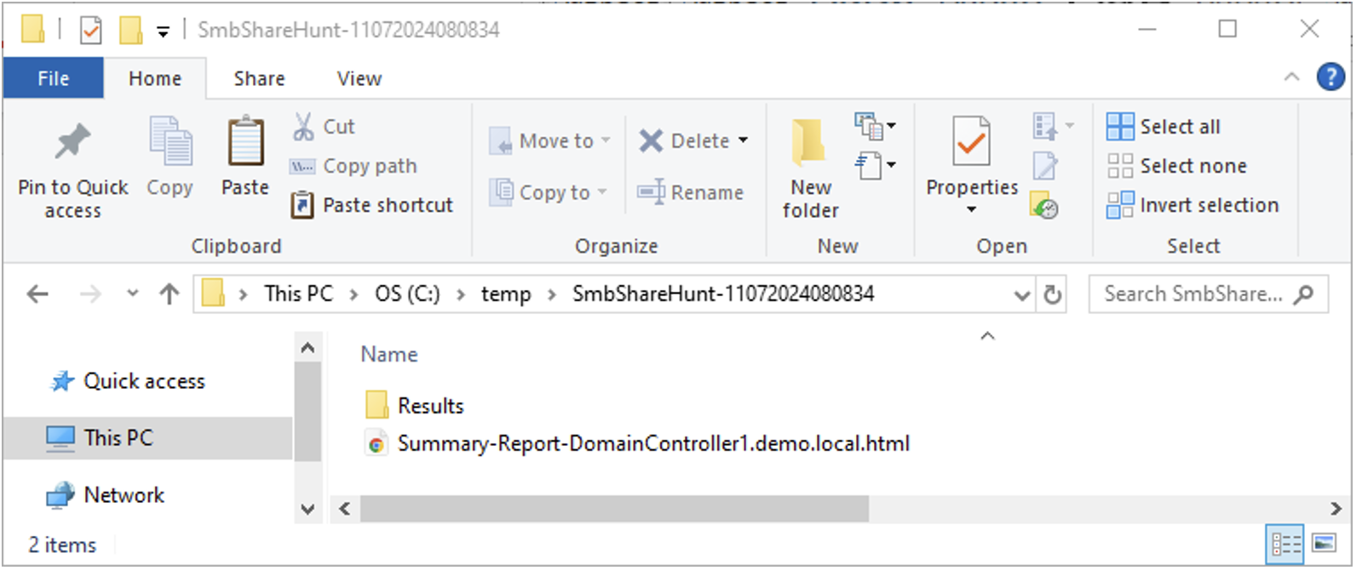Viewport: 1356px width, 570px height.
Task: Expand Properties dropdown arrow
Action: click(971, 209)
